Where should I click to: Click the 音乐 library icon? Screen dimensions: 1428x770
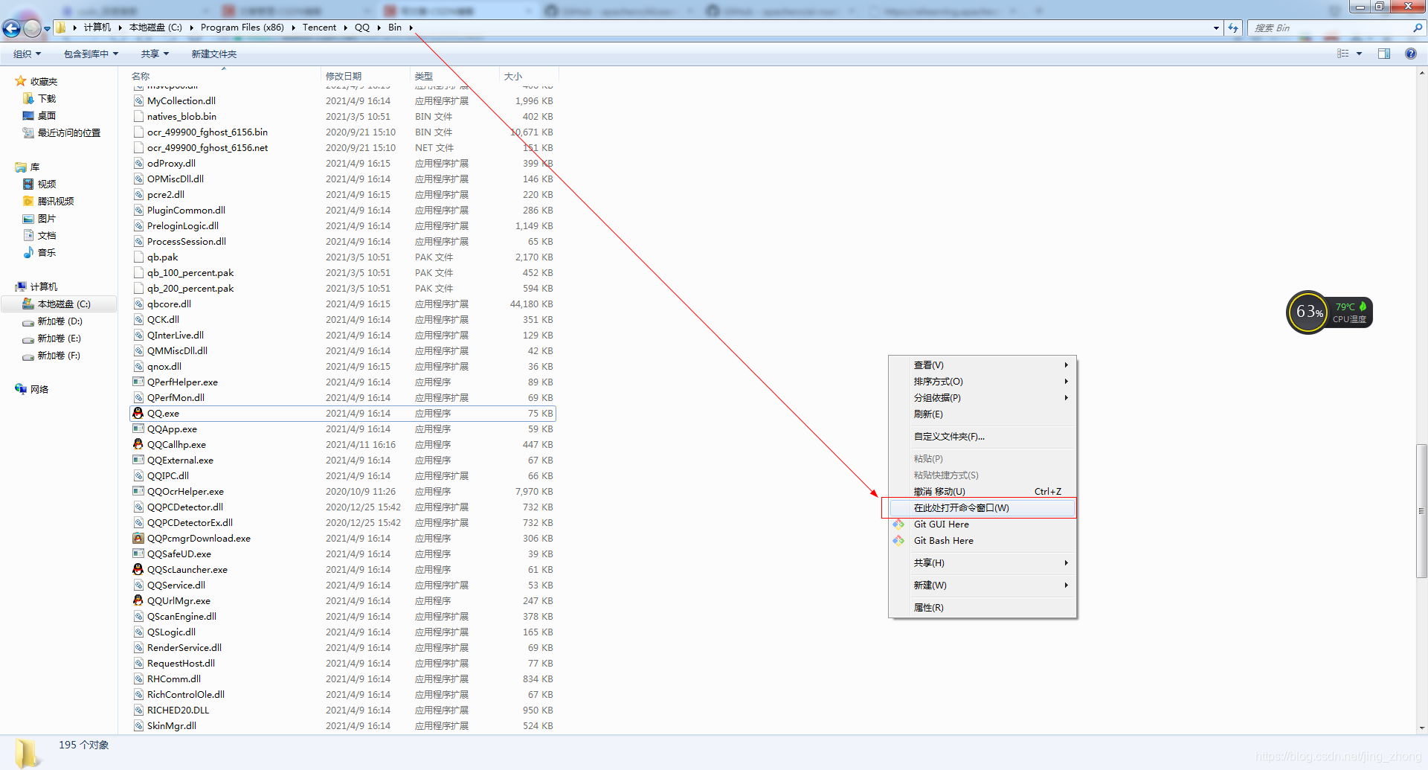(28, 252)
